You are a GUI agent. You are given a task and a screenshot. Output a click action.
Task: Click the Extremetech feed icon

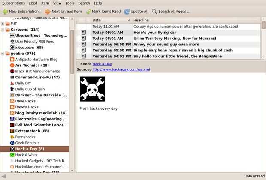pos(12,131)
